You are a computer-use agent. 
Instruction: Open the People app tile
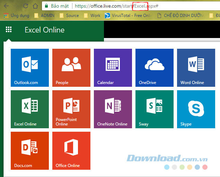(x=71, y=67)
